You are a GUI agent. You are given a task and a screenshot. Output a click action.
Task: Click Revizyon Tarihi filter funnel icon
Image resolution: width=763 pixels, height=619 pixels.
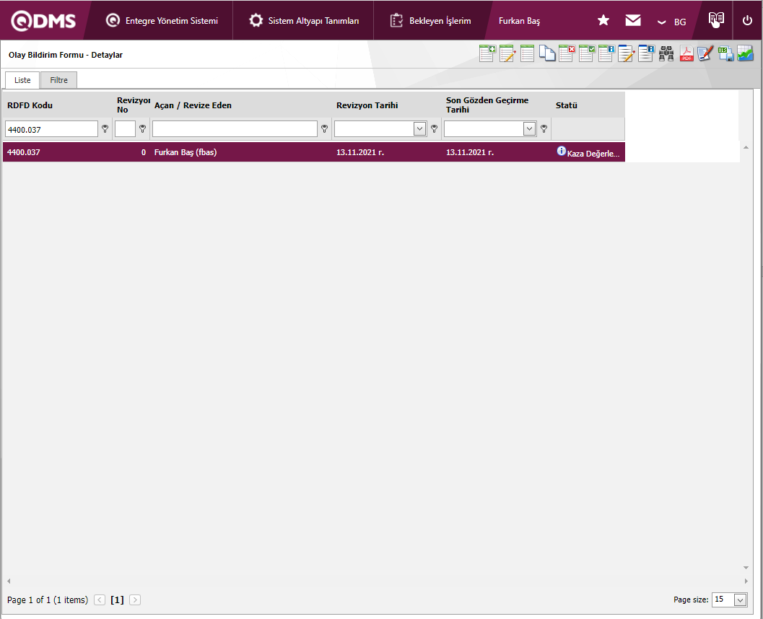pyautogui.click(x=434, y=129)
